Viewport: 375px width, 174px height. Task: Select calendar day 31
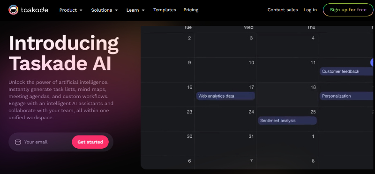click(x=251, y=136)
